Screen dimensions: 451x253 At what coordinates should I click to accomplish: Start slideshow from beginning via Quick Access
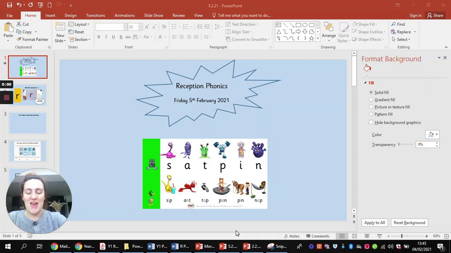click(40, 5)
